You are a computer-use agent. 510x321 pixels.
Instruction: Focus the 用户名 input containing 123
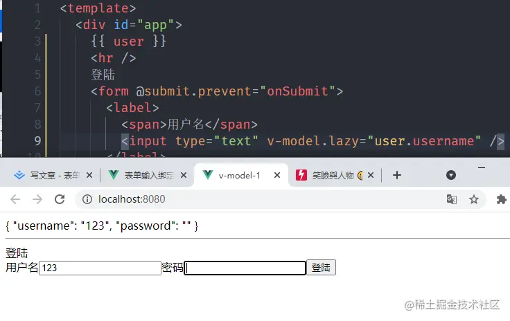click(100, 268)
